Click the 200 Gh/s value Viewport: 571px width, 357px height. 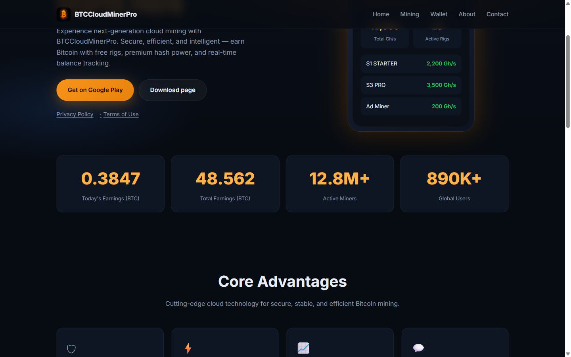444,106
